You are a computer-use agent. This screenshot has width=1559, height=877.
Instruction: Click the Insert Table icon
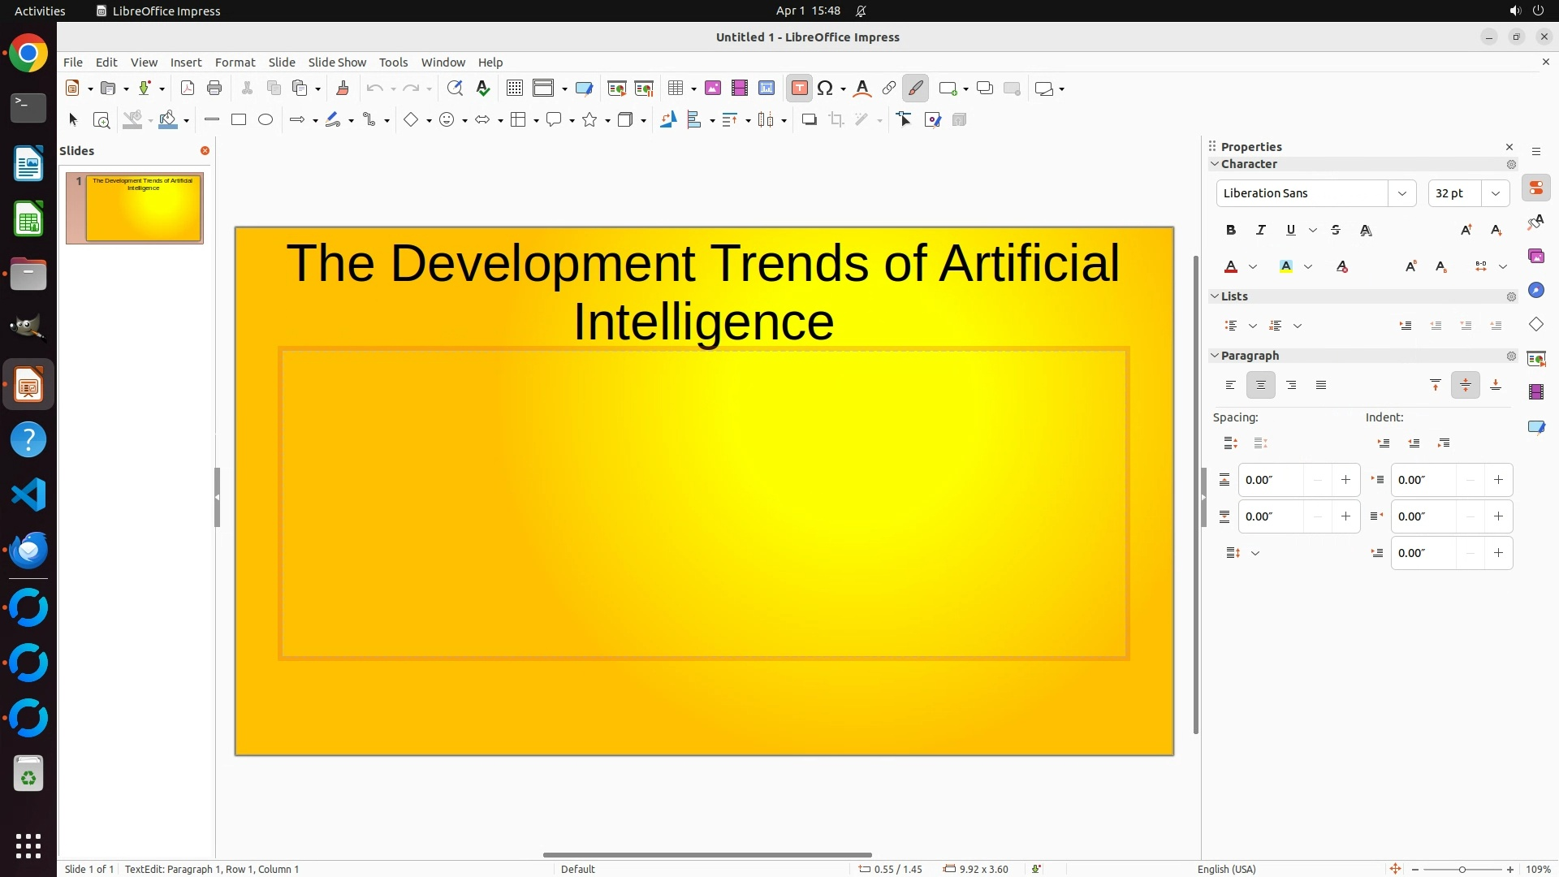pyautogui.click(x=676, y=89)
